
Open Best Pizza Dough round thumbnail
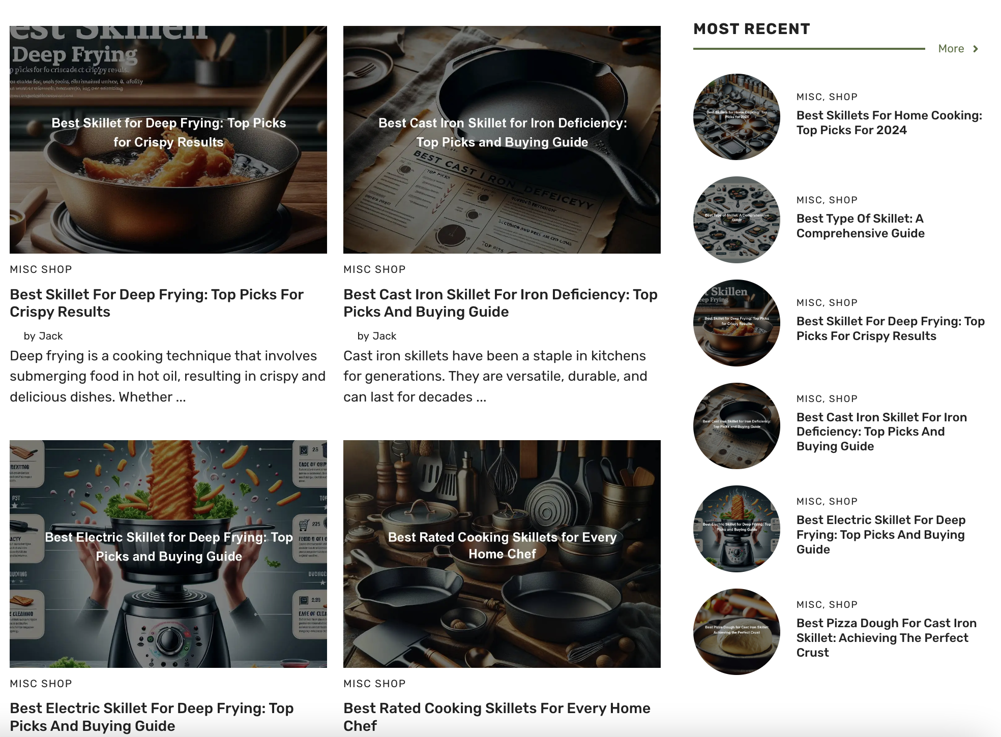[737, 632]
